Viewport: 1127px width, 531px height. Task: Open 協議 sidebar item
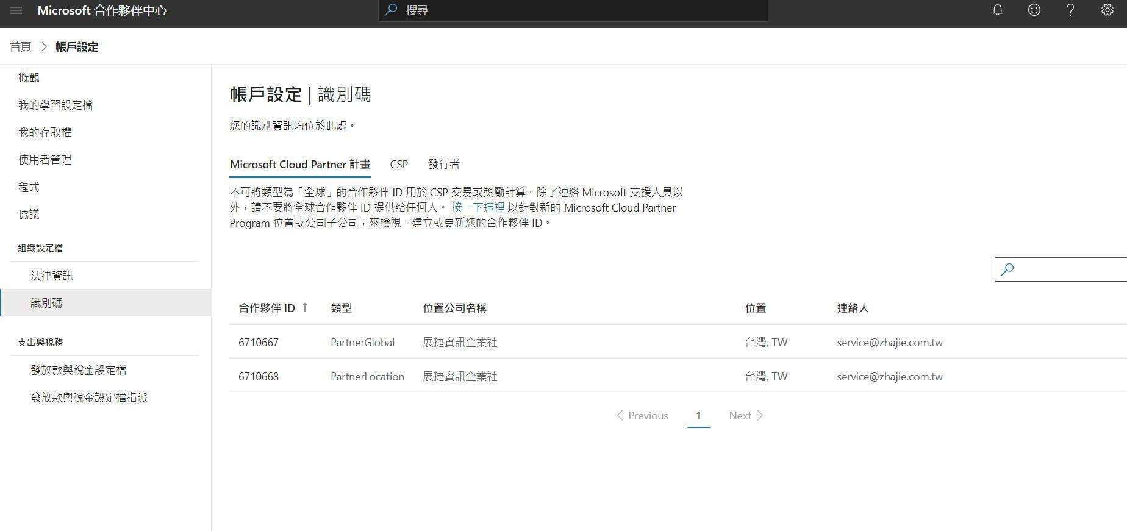point(29,215)
